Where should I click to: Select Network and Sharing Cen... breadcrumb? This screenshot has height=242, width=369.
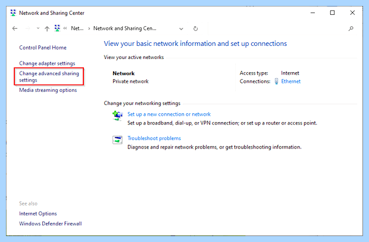click(x=125, y=28)
